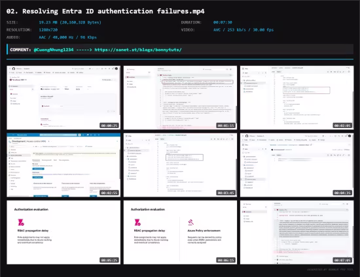Click the sanet.st/blogs/bonnytuts URL in the comment
This screenshot has height=277, width=360.
click(138, 50)
